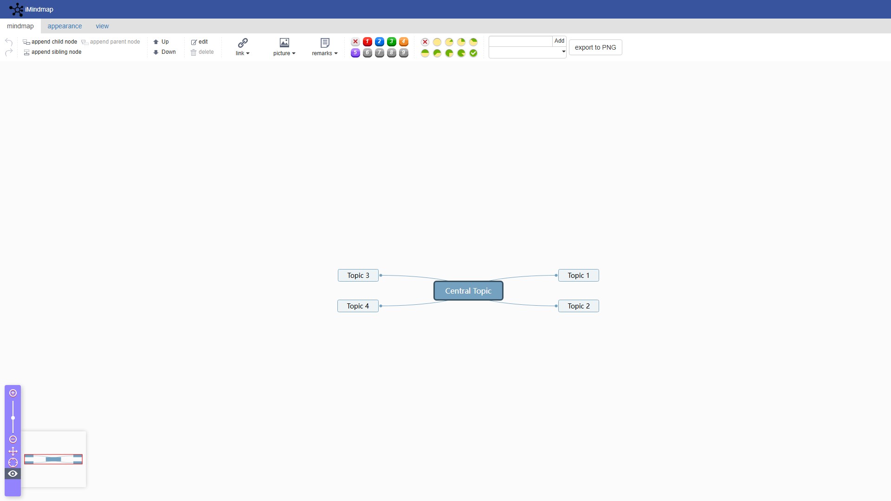Apply priority 1 red badge
Image resolution: width=891 pixels, height=501 pixels.
(368, 42)
